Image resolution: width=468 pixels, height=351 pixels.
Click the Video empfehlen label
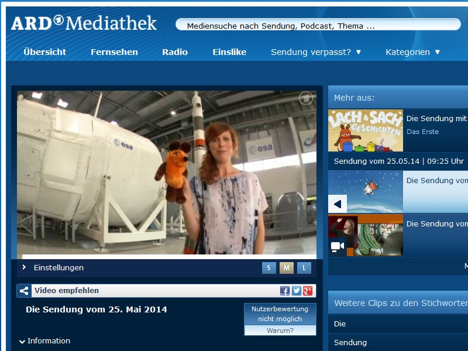67,290
